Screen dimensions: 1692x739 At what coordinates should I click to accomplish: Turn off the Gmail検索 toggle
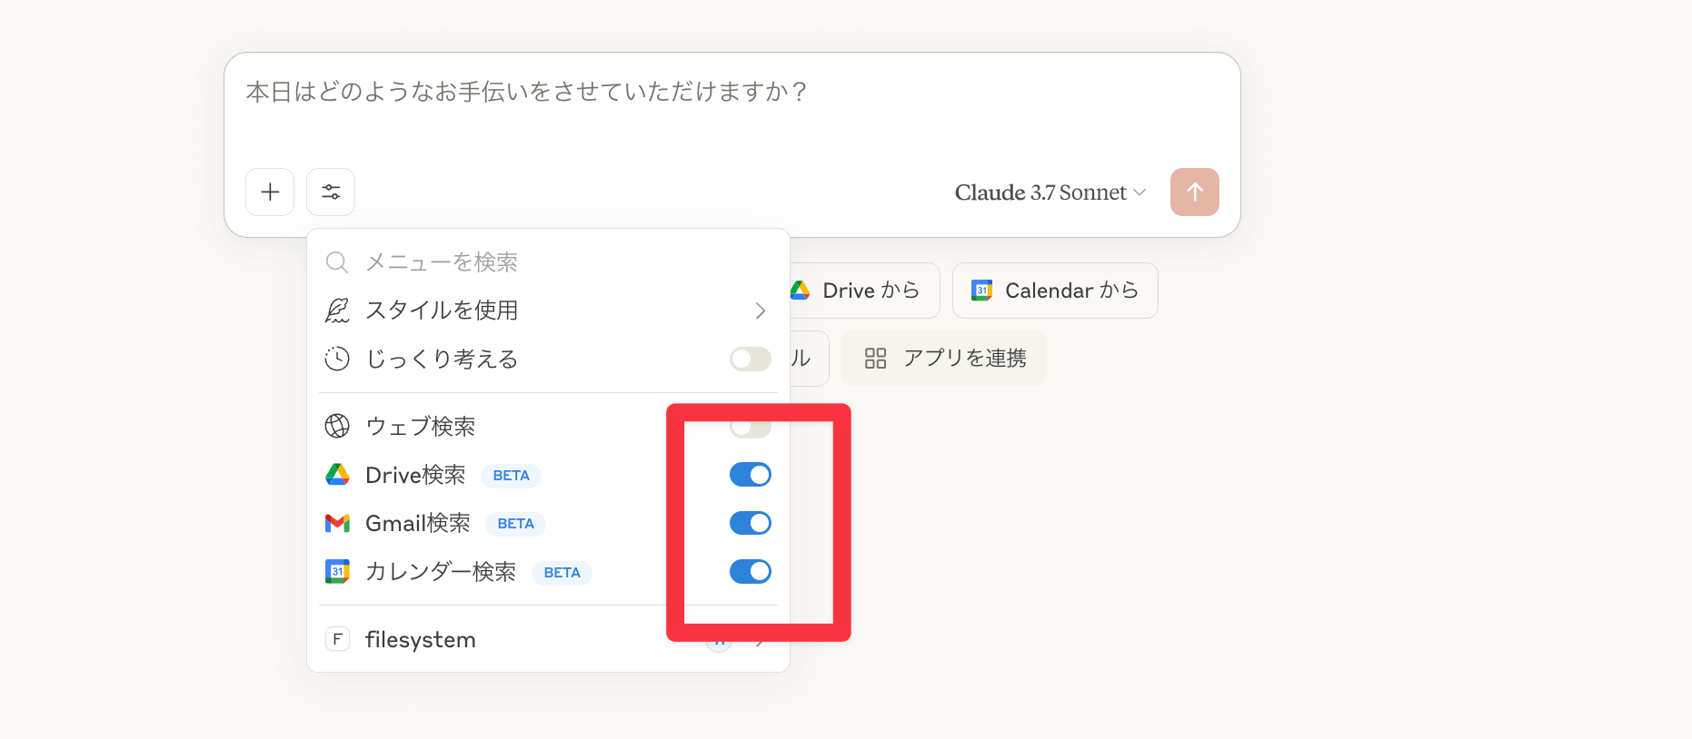pyautogui.click(x=750, y=523)
